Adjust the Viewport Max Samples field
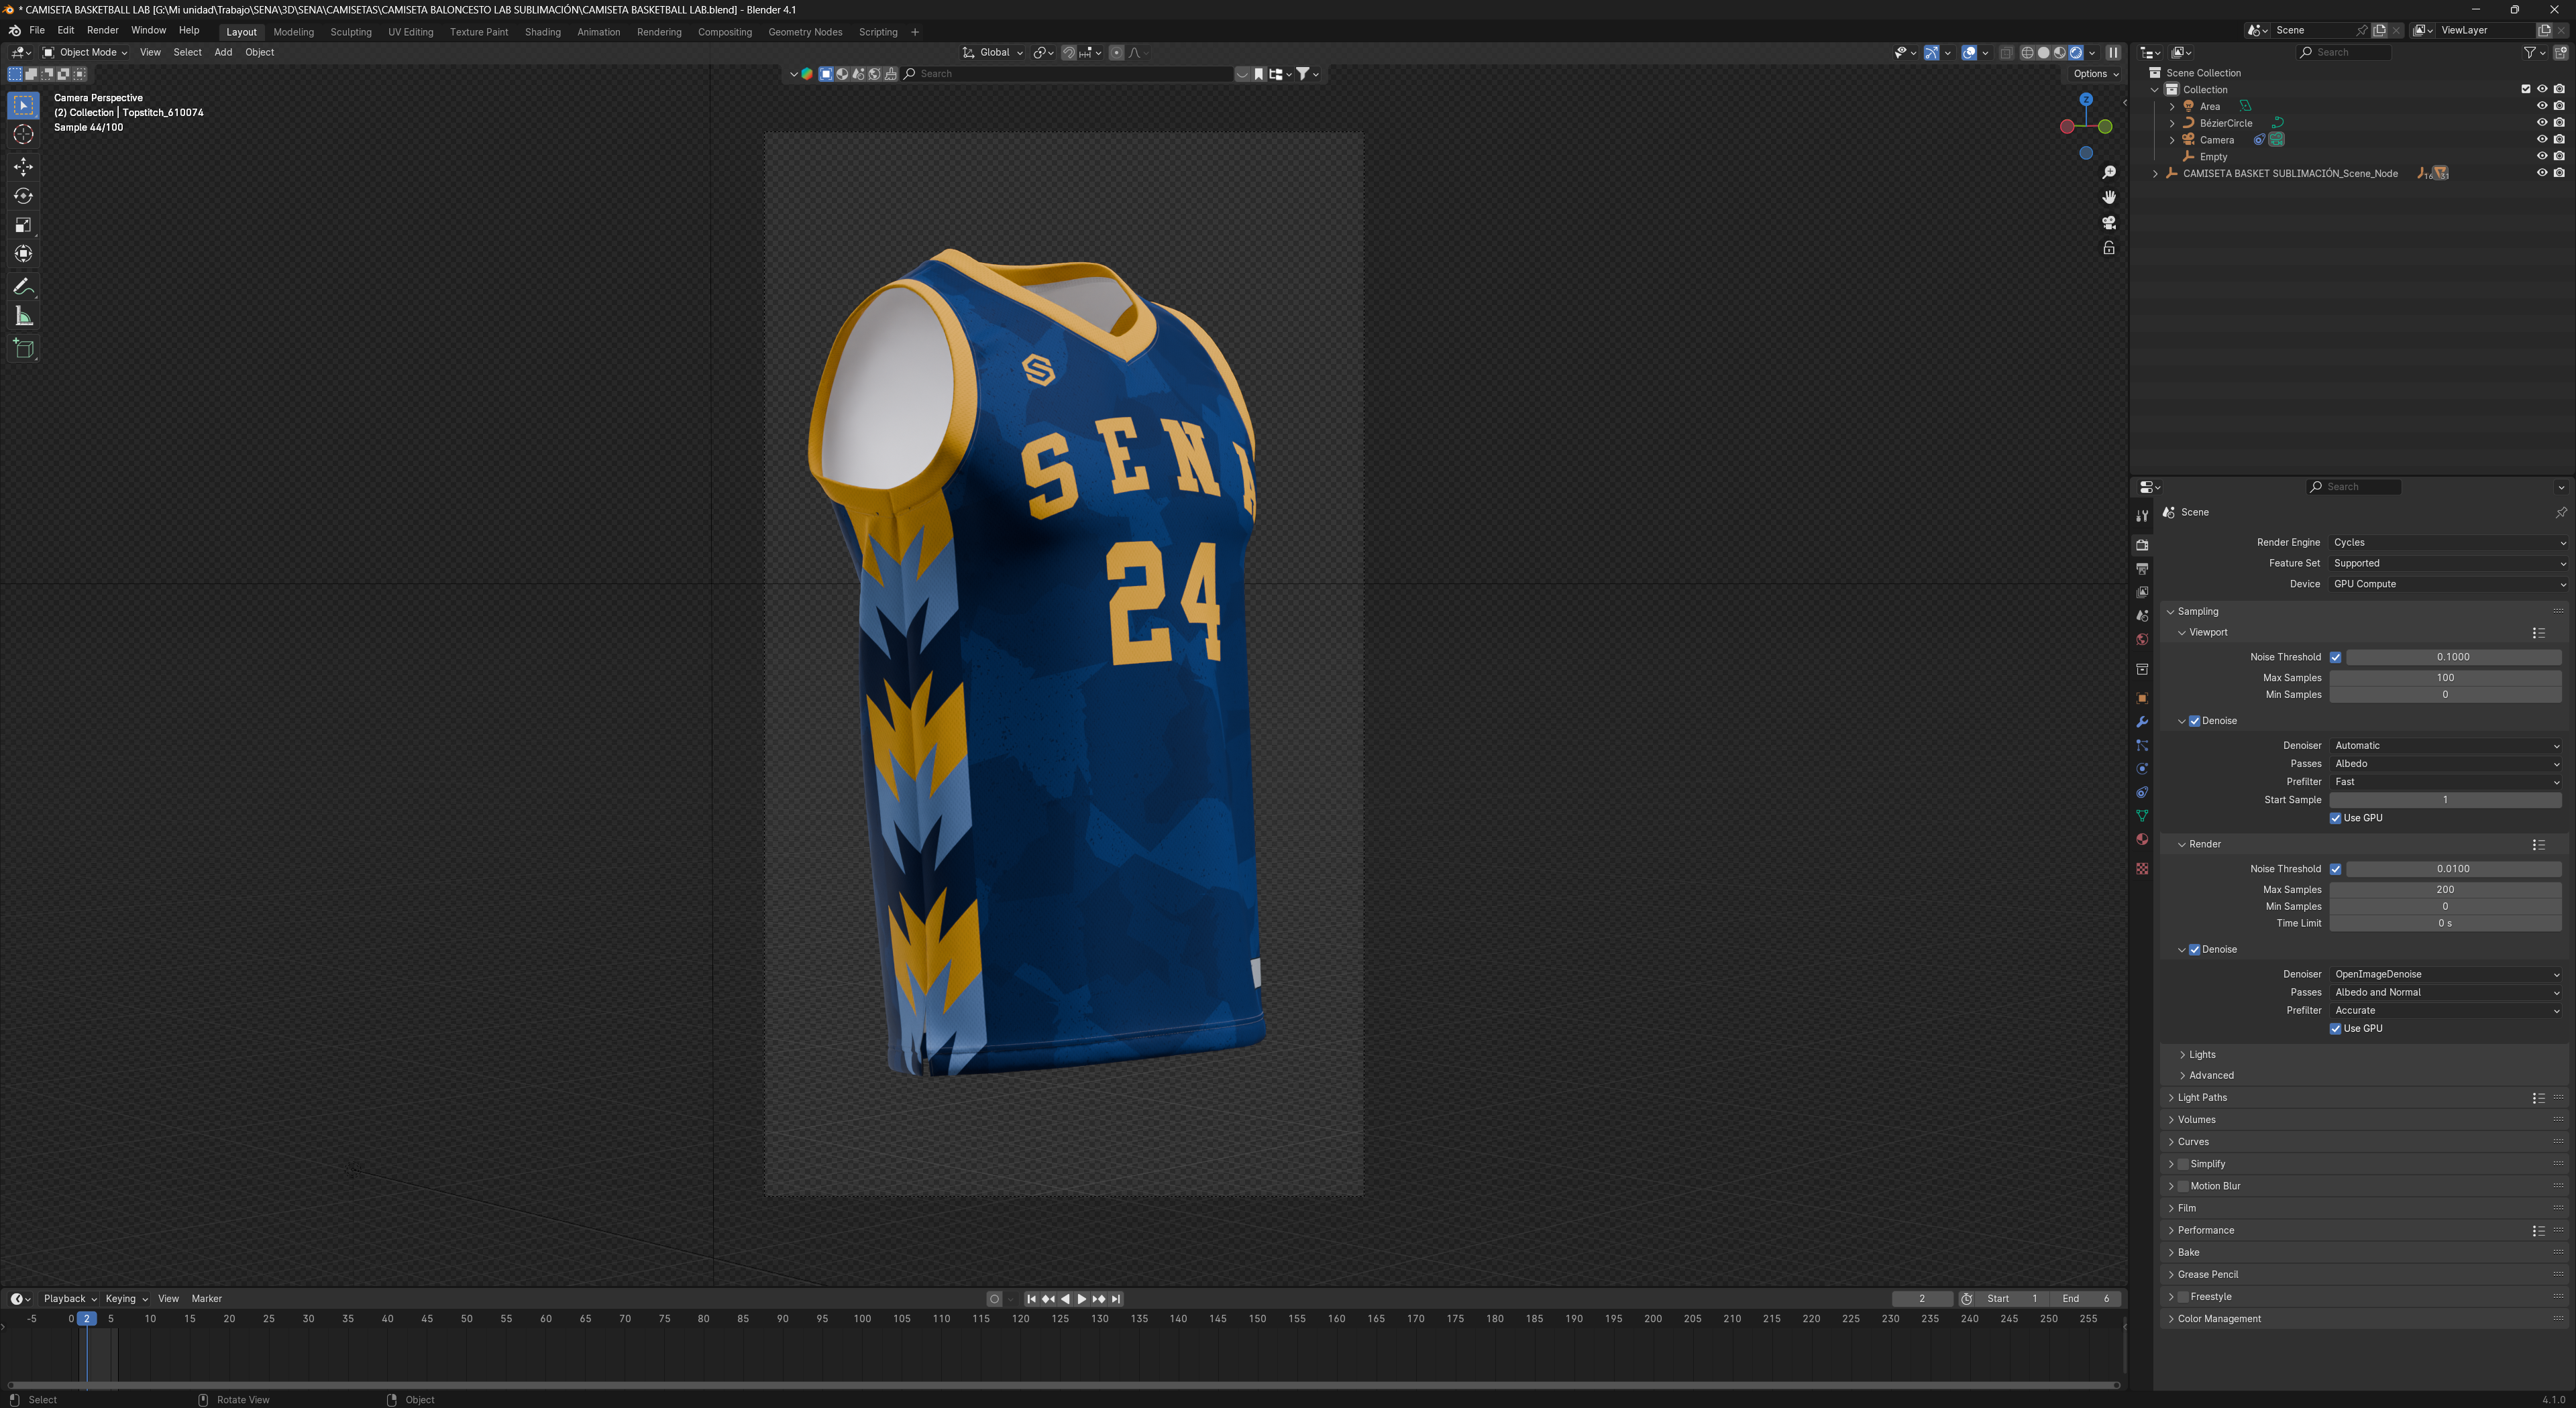The width and height of the screenshot is (2576, 1408). coord(2445,679)
